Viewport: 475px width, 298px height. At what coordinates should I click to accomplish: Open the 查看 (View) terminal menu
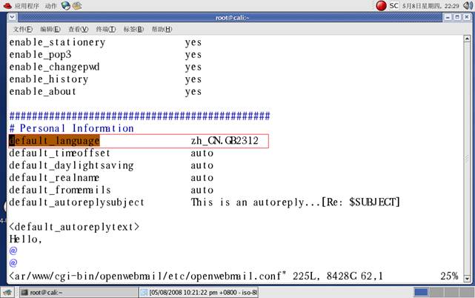(78, 30)
